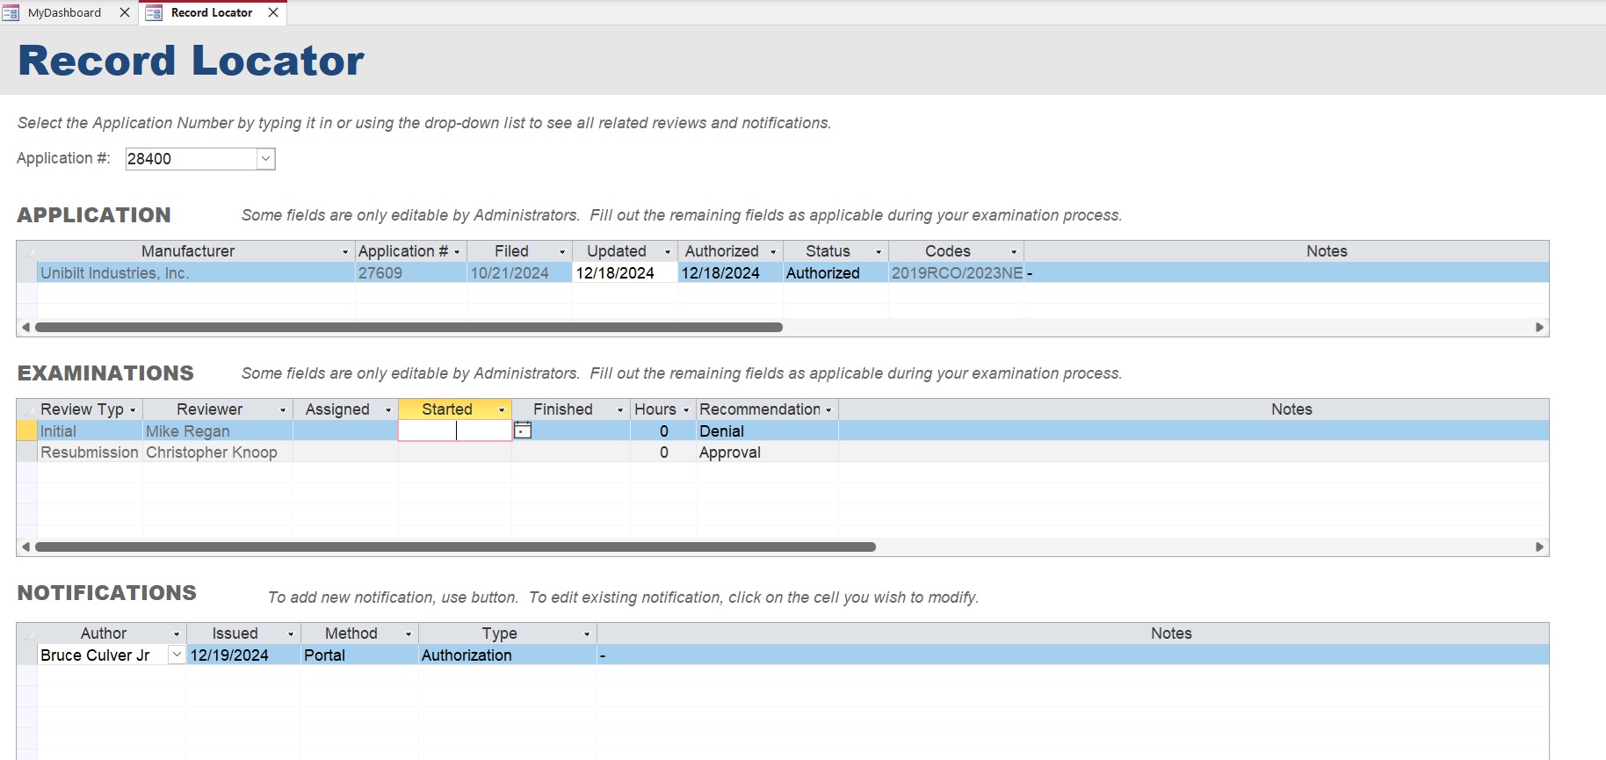1606x760 pixels.
Task: Open the date picker calendar icon
Action: click(523, 431)
